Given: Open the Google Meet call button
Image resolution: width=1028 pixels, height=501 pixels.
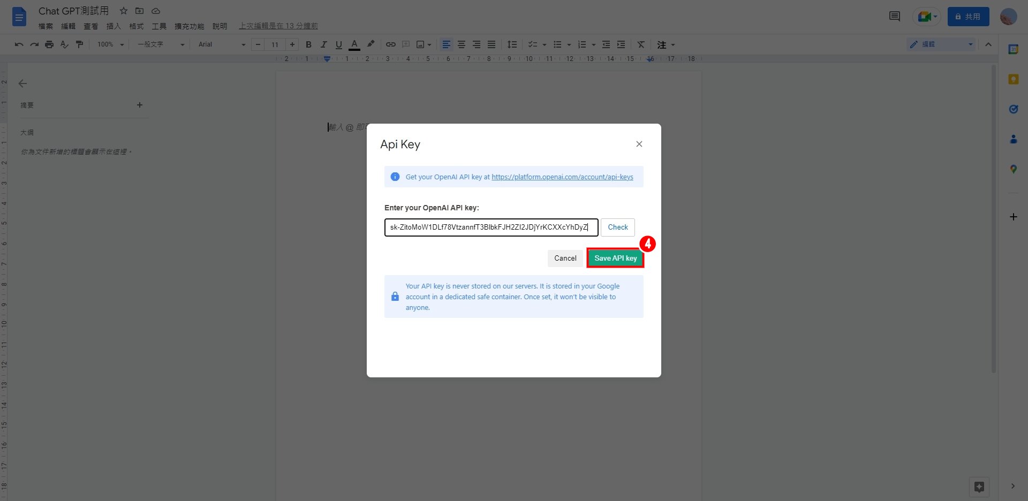Looking at the screenshot, I should [x=927, y=17].
